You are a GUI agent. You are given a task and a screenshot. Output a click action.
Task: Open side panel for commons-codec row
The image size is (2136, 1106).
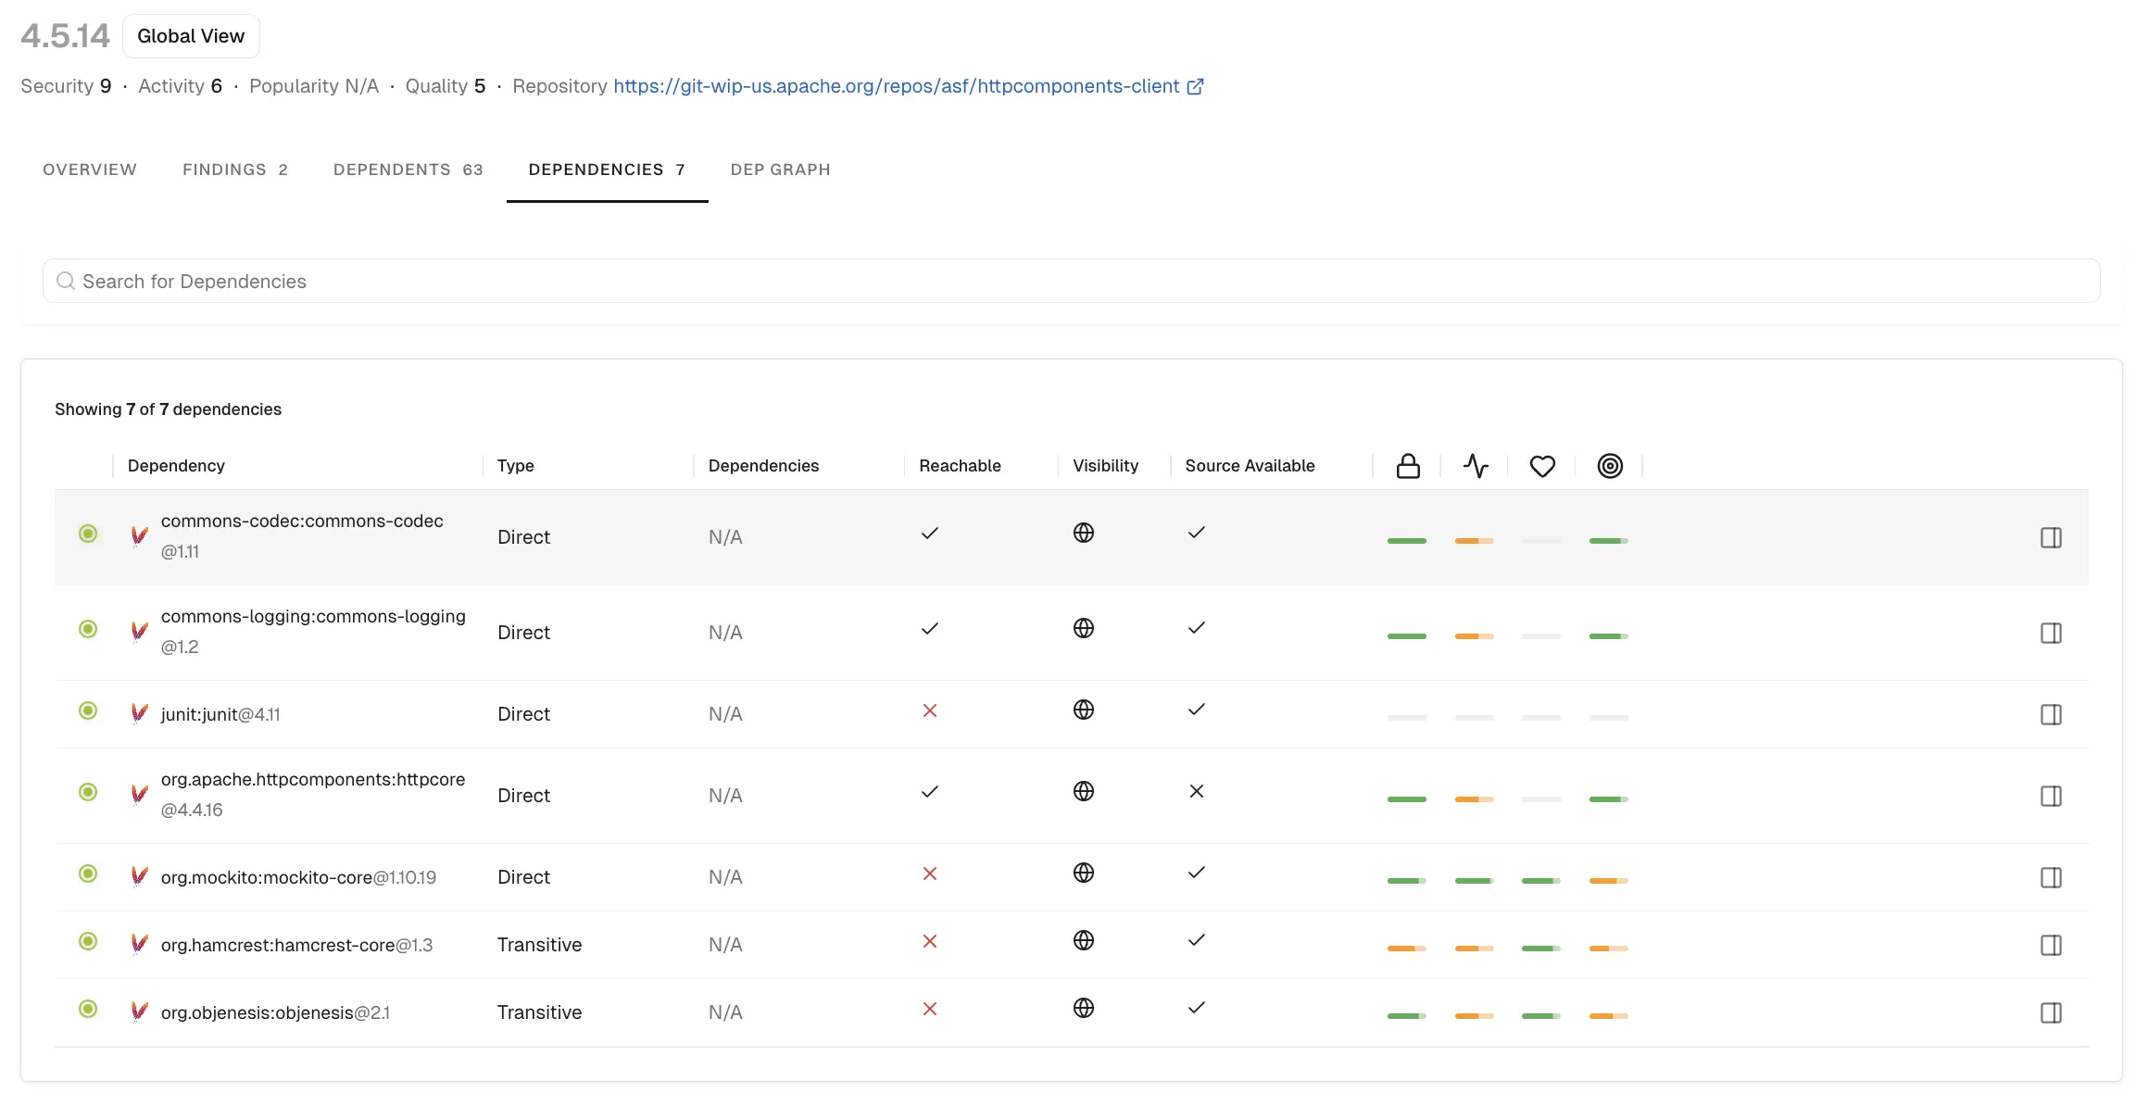coord(2051,537)
